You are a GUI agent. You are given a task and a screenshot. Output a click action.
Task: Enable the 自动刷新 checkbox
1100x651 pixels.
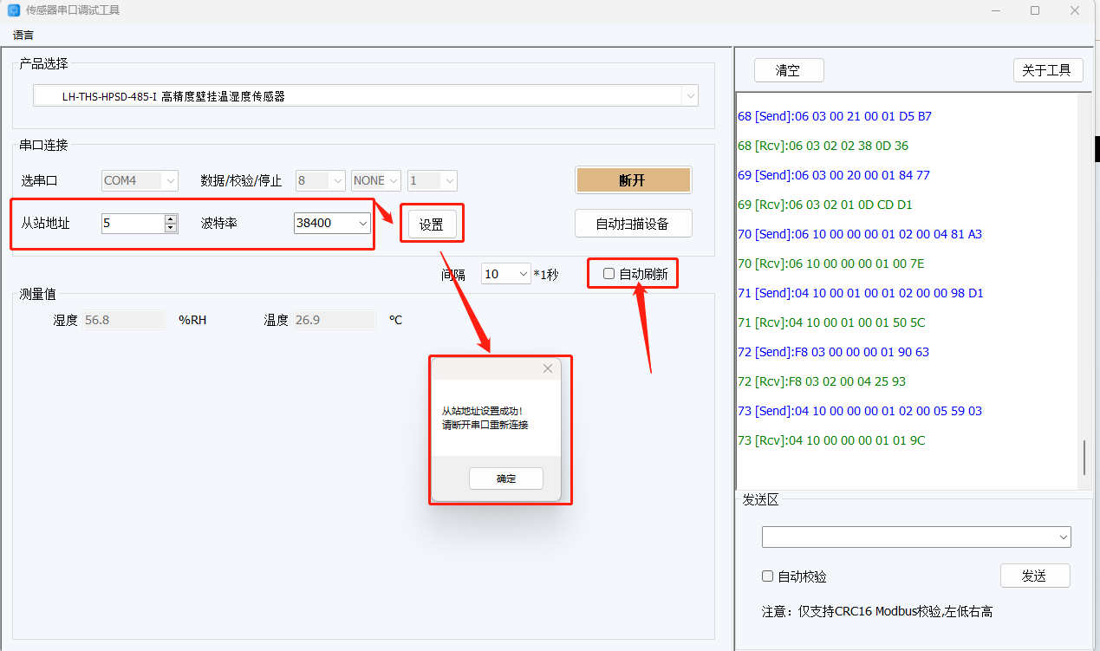[609, 274]
